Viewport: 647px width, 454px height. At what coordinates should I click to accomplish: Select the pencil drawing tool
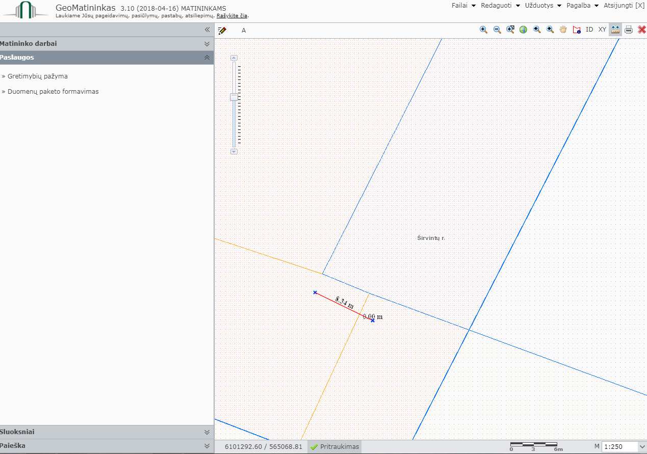(x=222, y=30)
